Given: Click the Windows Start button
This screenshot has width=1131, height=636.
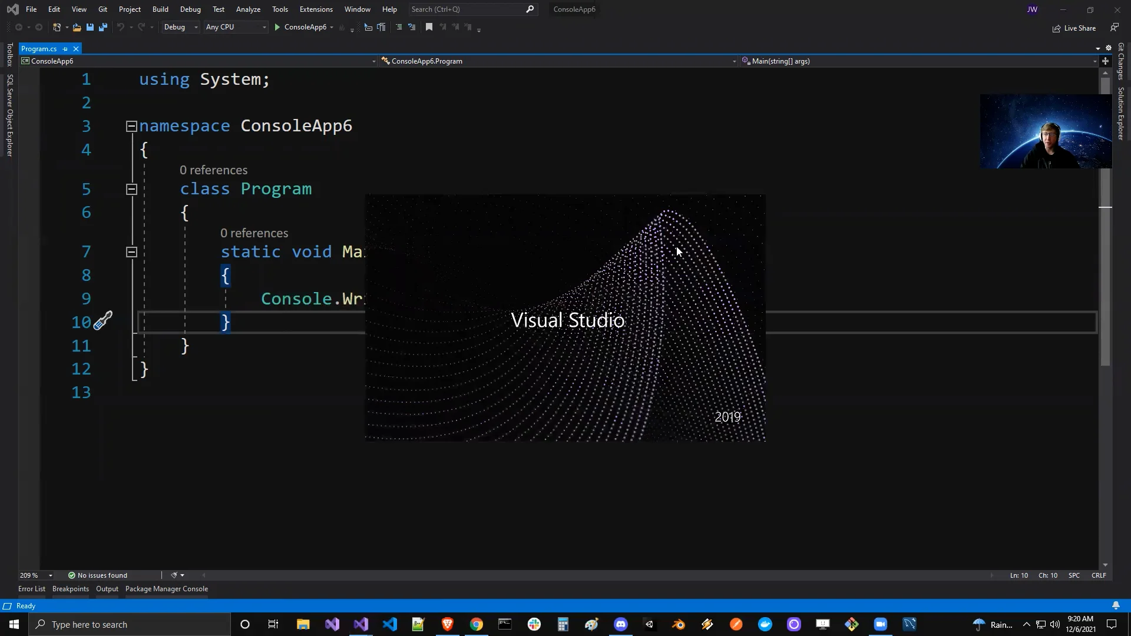Looking at the screenshot, I should point(14,624).
